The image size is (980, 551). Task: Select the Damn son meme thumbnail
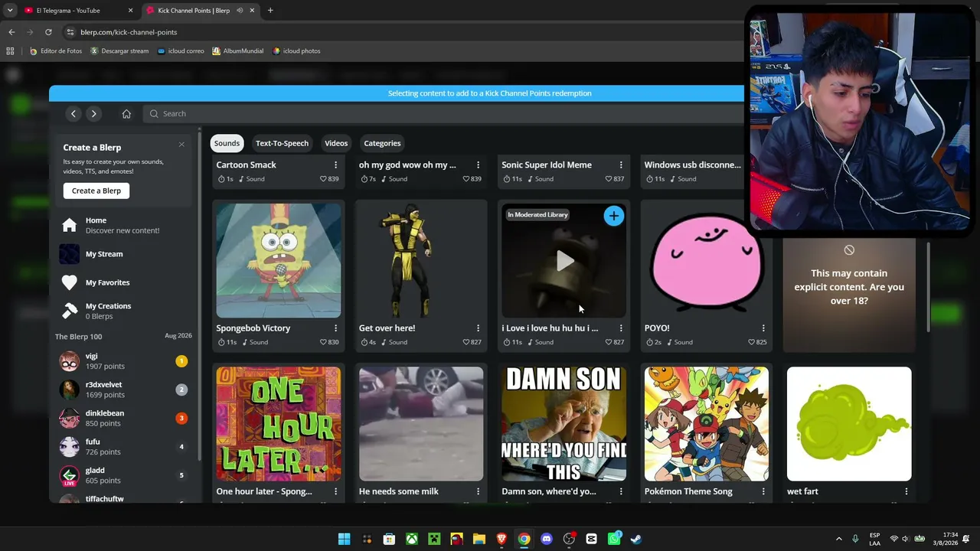coord(564,424)
